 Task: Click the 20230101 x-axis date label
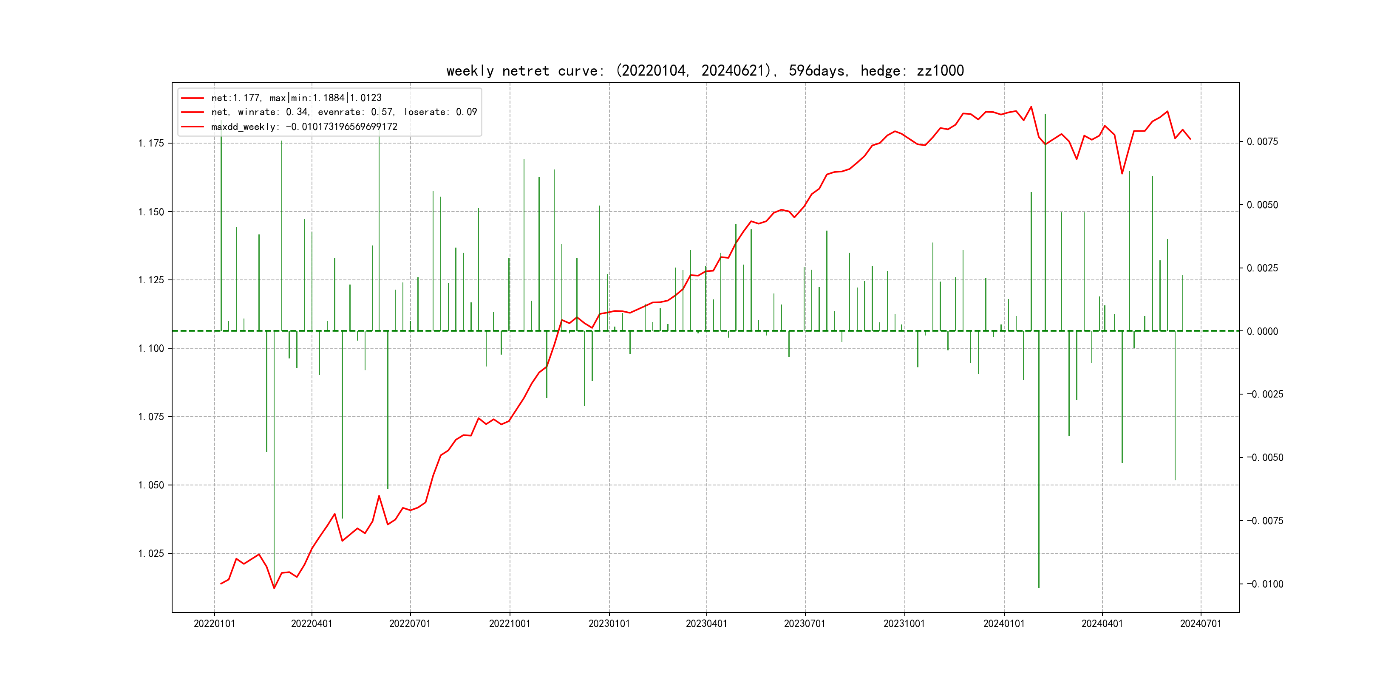tap(609, 624)
